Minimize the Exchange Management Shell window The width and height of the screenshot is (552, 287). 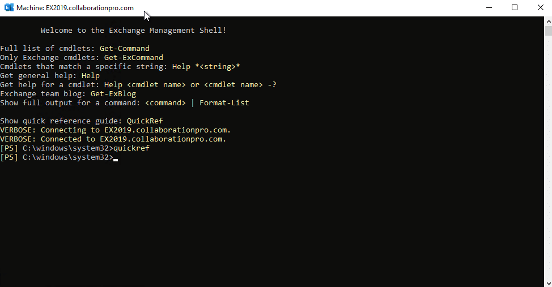coord(489,7)
